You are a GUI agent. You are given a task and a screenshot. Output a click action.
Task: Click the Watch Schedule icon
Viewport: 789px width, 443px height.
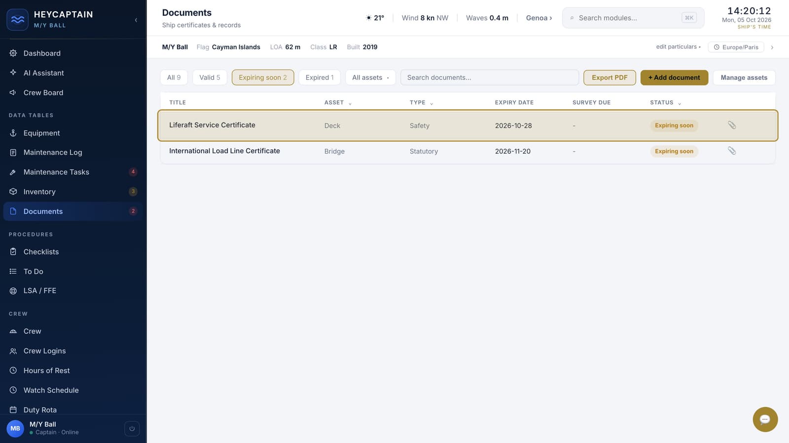[13, 390]
